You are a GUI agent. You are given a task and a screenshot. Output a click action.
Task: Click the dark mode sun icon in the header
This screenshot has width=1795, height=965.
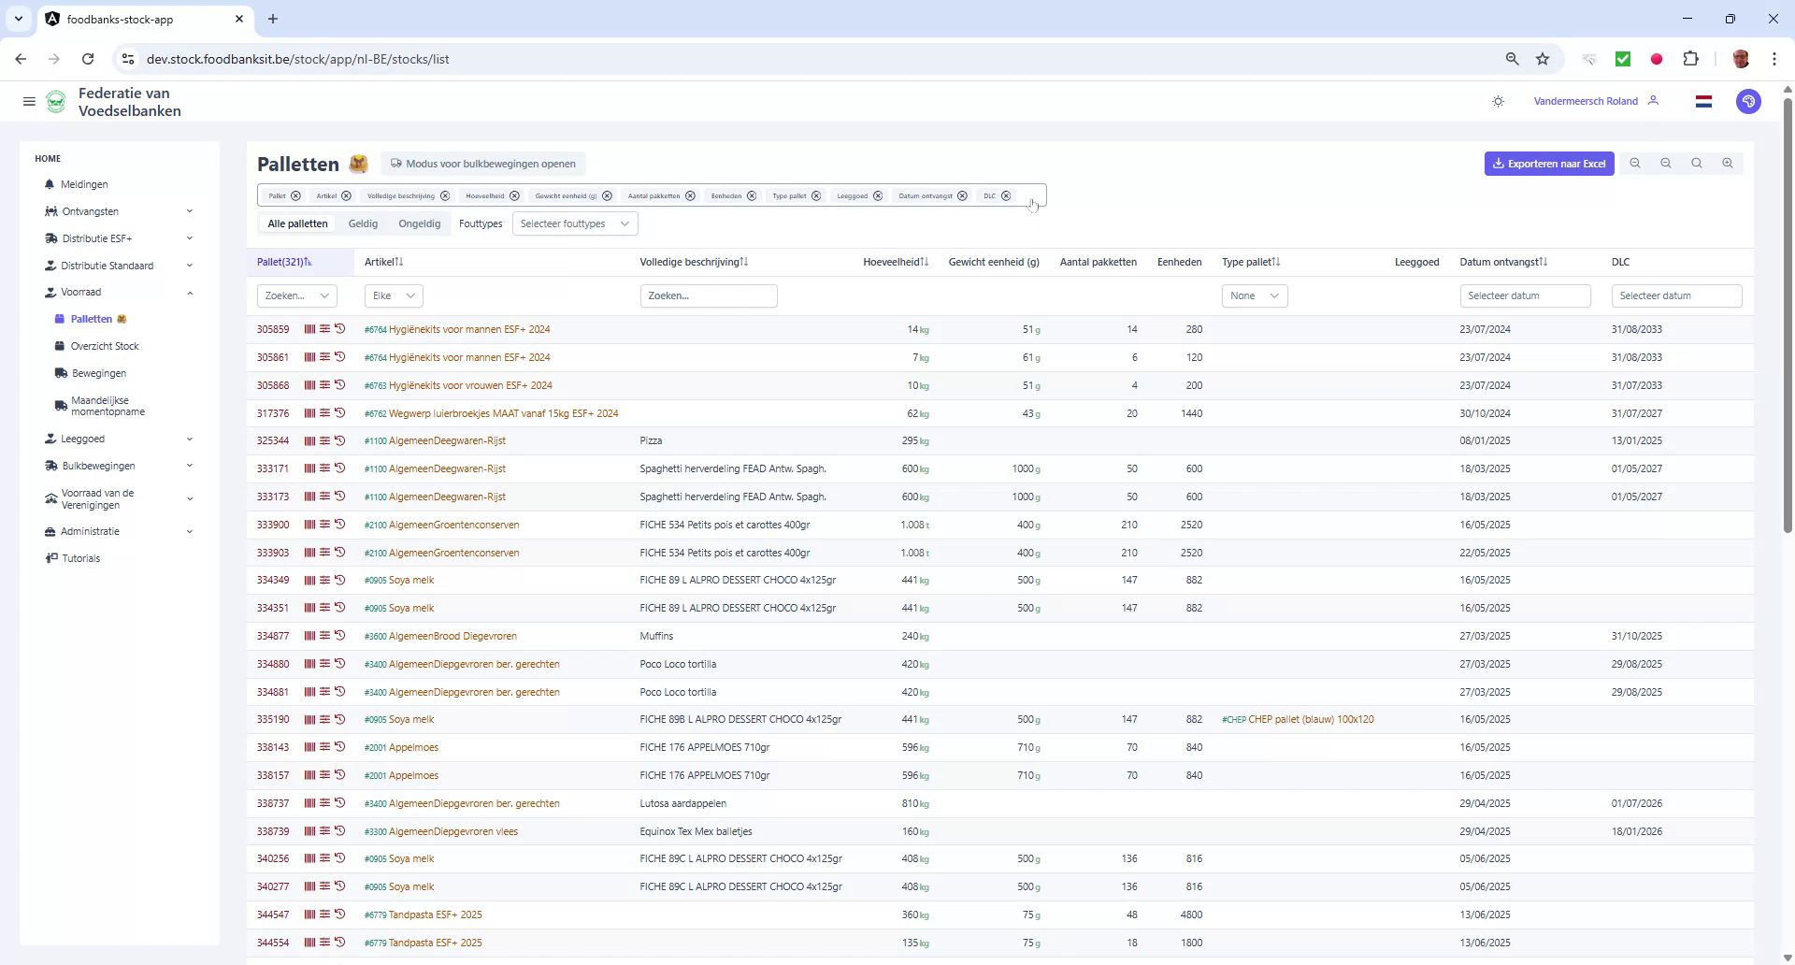coord(1499,101)
